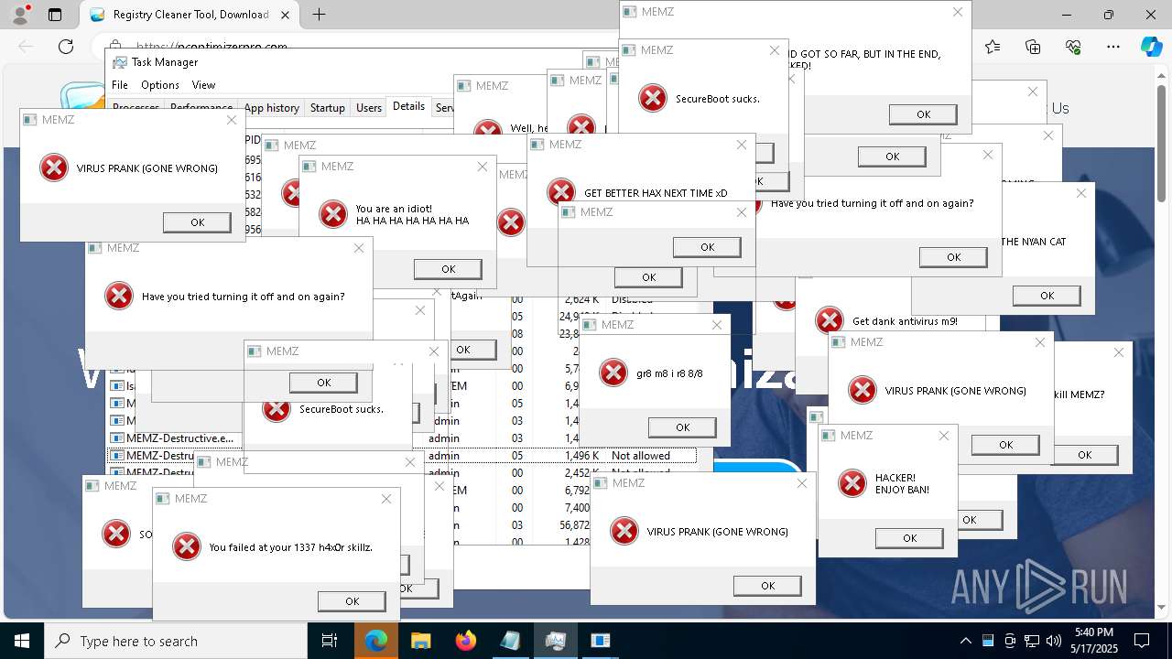Open the View menu in Task Manager
This screenshot has width=1172, height=659.
pyautogui.click(x=203, y=84)
